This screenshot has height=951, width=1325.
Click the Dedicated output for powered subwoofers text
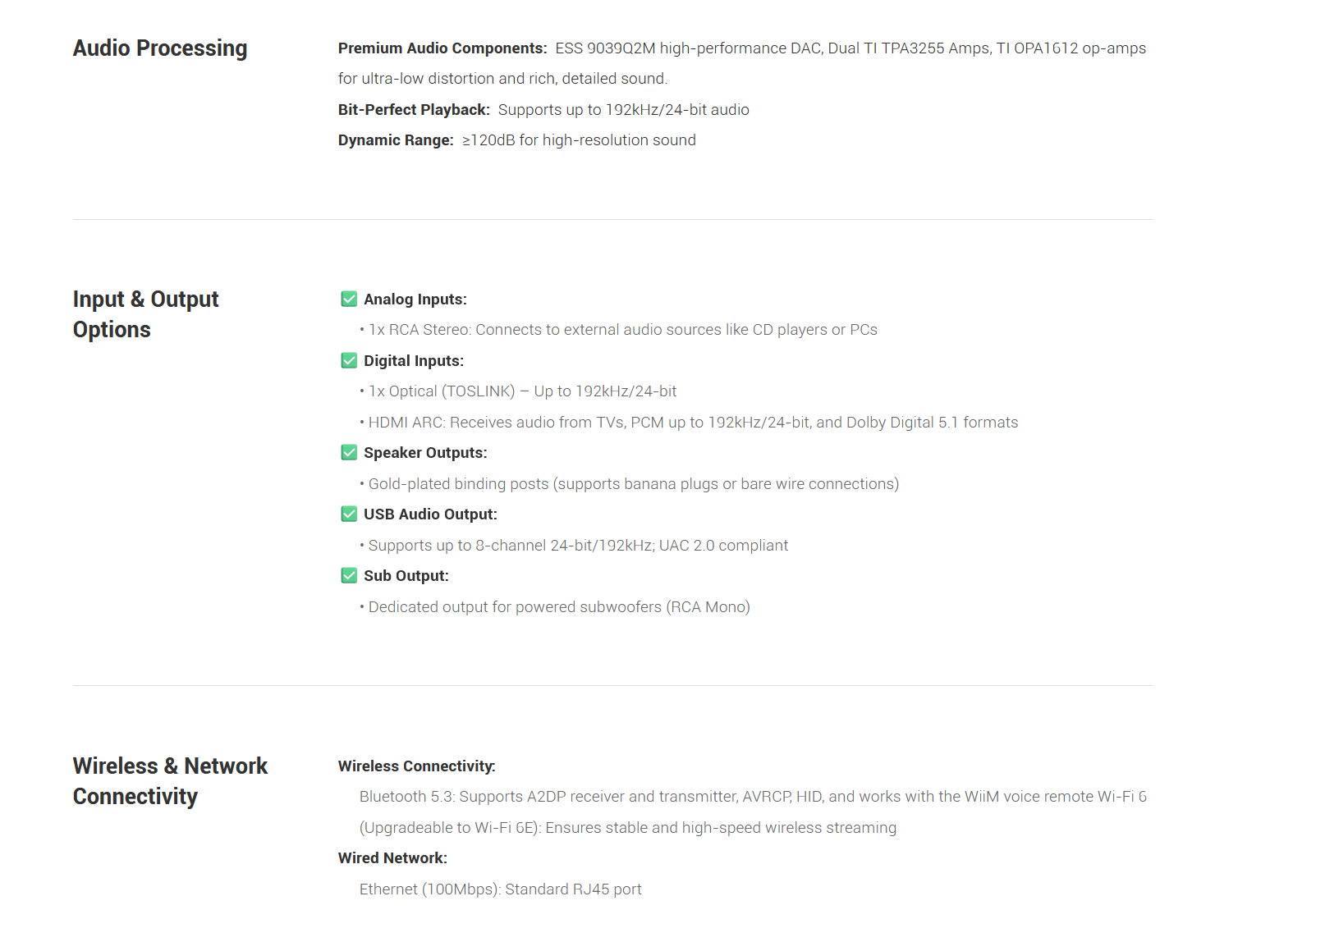pos(559,607)
